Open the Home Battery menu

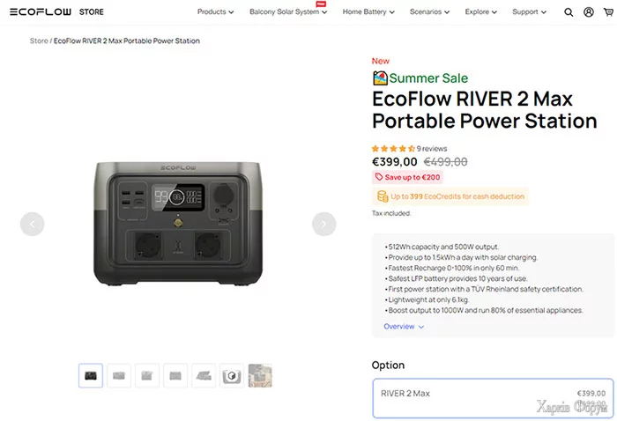point(370,12)
